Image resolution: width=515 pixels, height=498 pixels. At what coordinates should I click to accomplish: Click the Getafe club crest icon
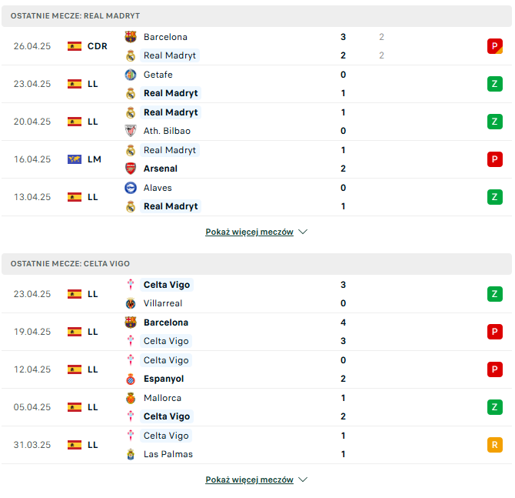point(131,75)
